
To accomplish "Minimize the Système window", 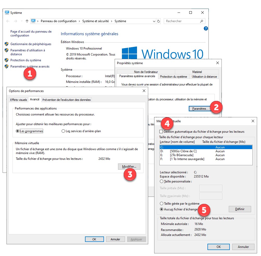I will pyautogui.click(x=179, y=13).
